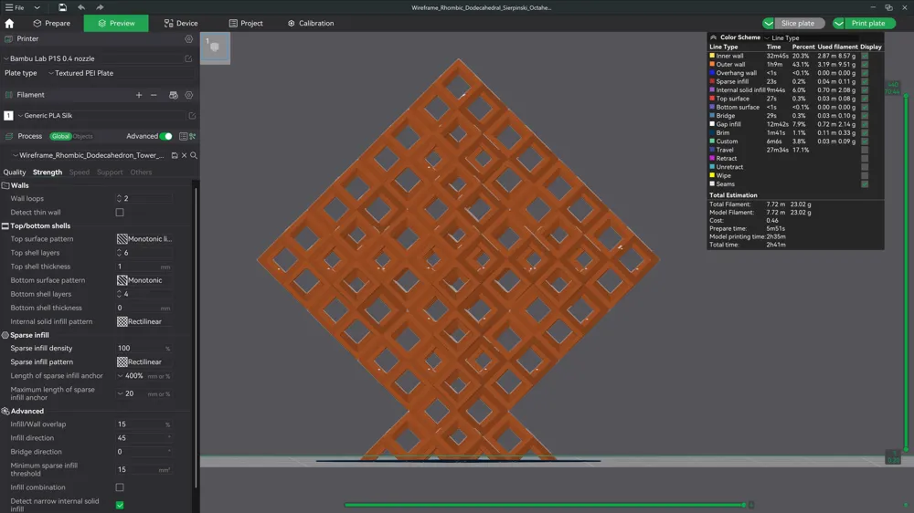Open the File menu dropdown arrow

tap(37, 7)
